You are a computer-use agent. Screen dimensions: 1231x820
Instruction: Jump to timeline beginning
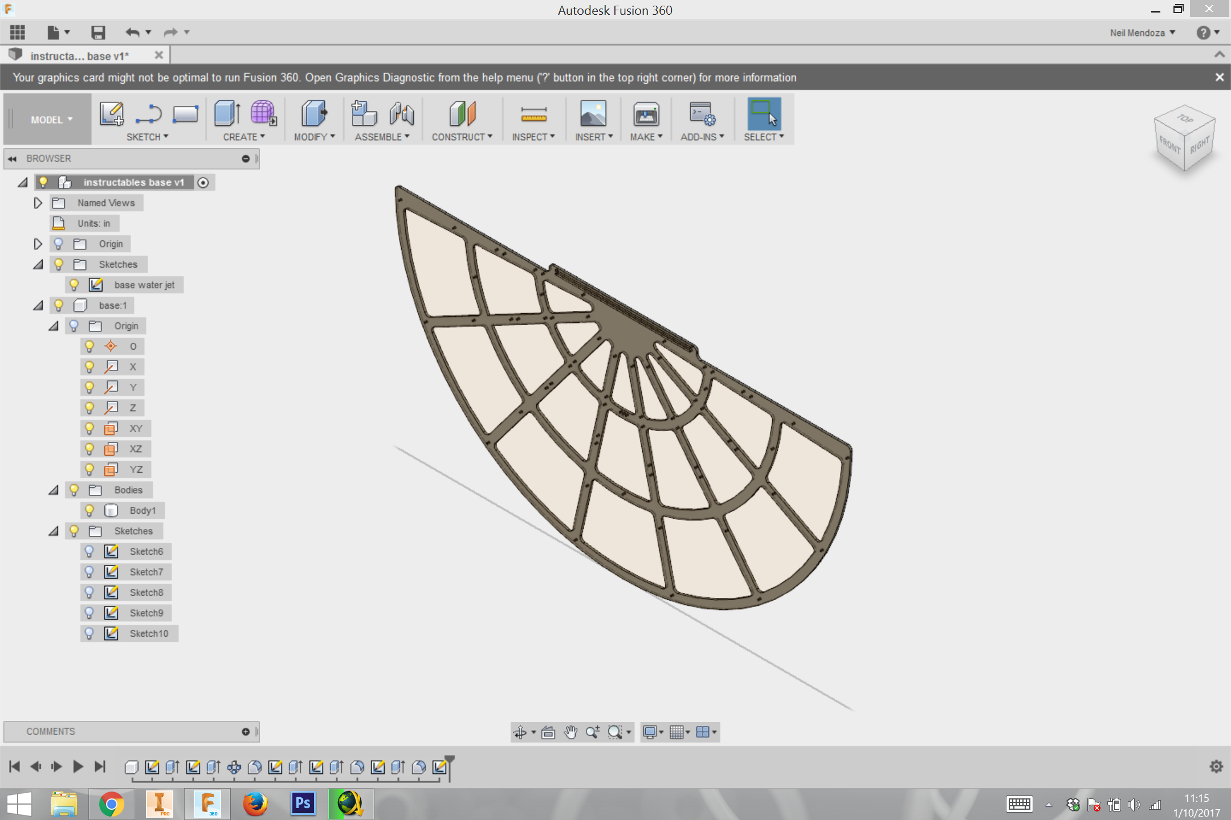coord(15,766)
